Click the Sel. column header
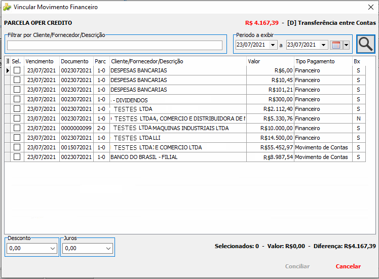 pyautogui.click(x=17, y=61)
